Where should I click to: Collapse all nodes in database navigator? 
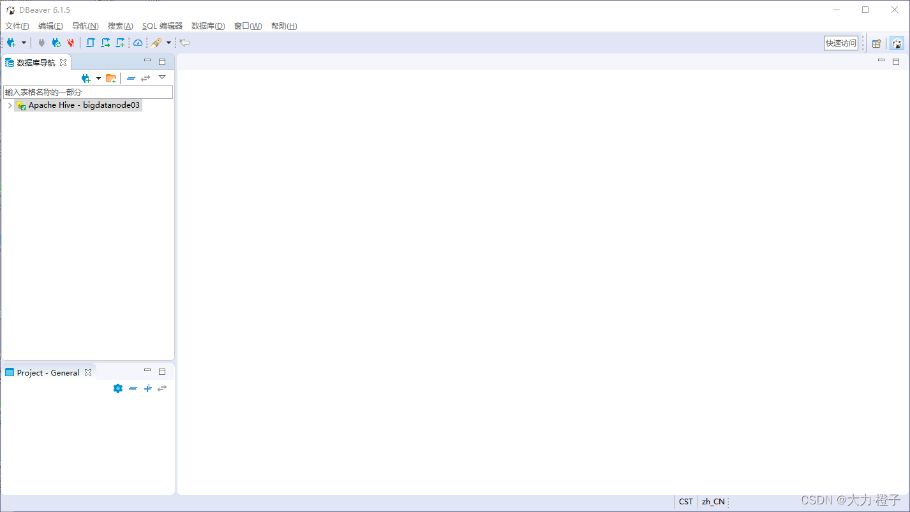[x=131, y=78]
